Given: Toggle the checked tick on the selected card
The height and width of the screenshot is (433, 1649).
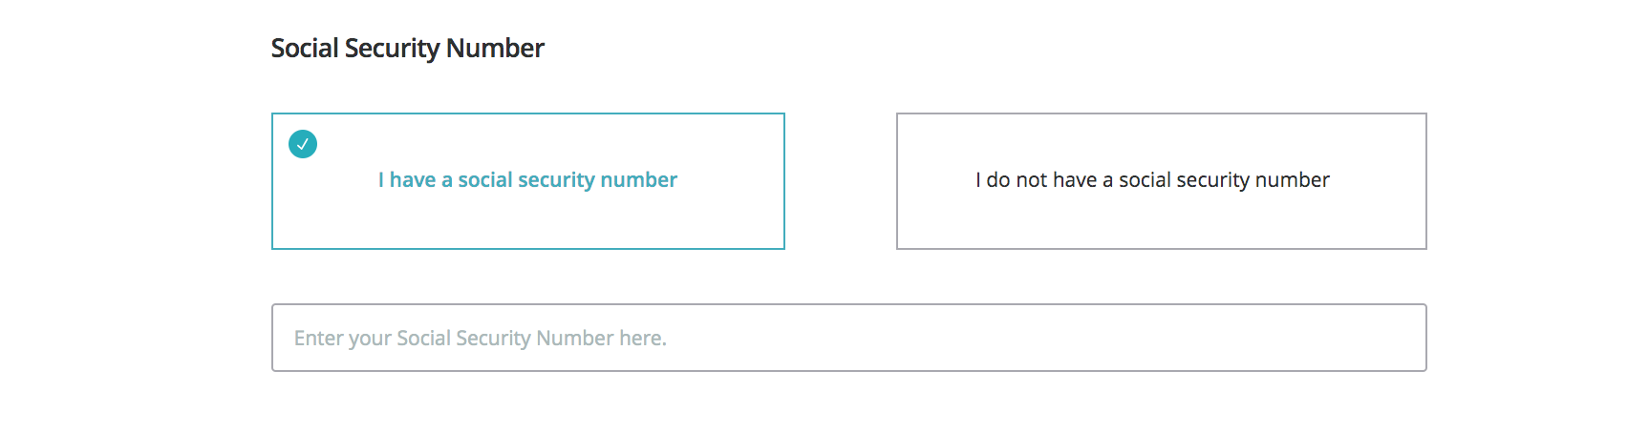Looking at the screenshot, I should [303, 144].
